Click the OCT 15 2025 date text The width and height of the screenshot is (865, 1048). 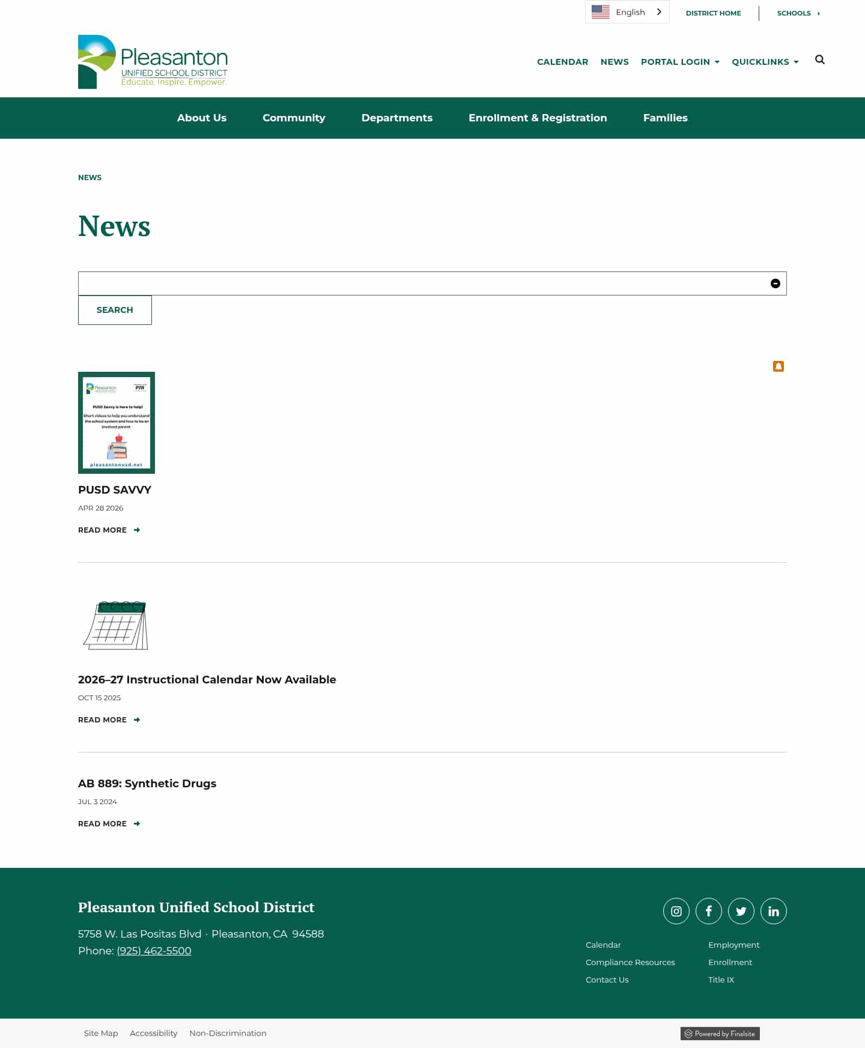[x=100, y=698]
